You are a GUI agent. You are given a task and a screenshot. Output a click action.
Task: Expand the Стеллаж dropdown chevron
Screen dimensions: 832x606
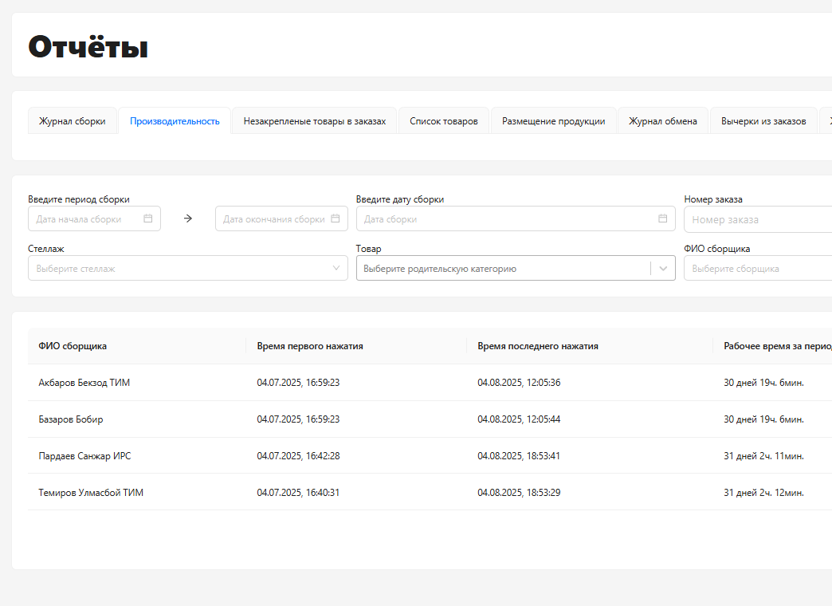point(336,269)
